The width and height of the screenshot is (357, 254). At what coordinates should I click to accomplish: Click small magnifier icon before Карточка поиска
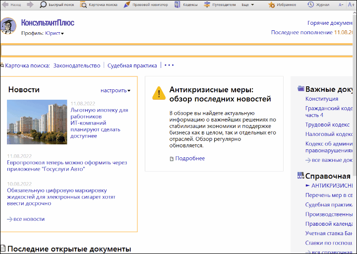click(2, 65)
